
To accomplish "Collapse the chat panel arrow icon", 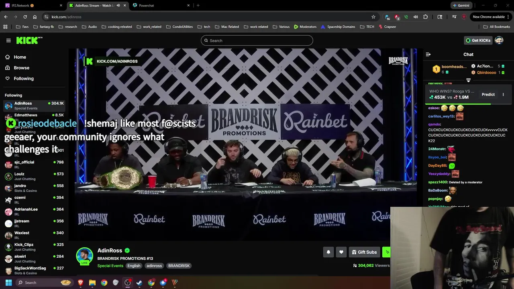I will (428, 54).
